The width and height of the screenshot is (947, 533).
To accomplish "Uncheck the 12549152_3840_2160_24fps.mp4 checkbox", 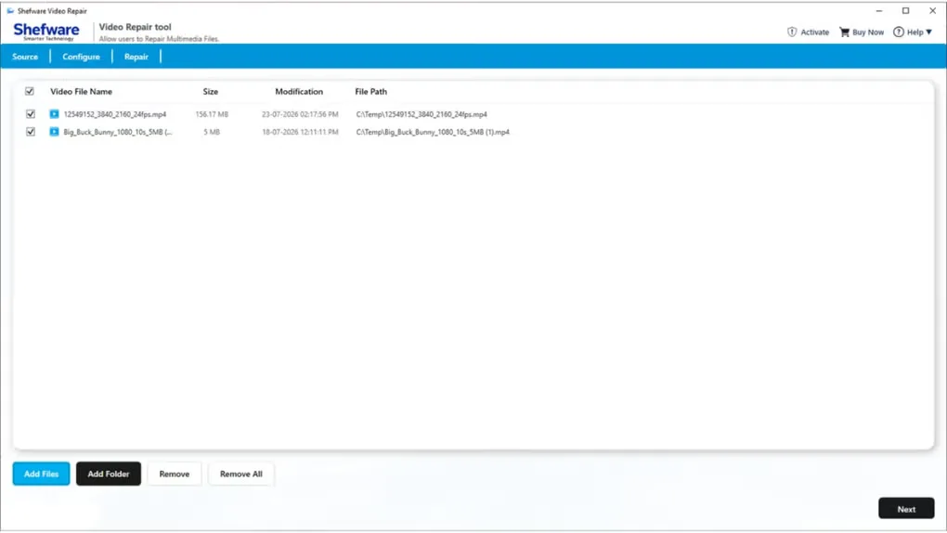I will pos(31,113).
